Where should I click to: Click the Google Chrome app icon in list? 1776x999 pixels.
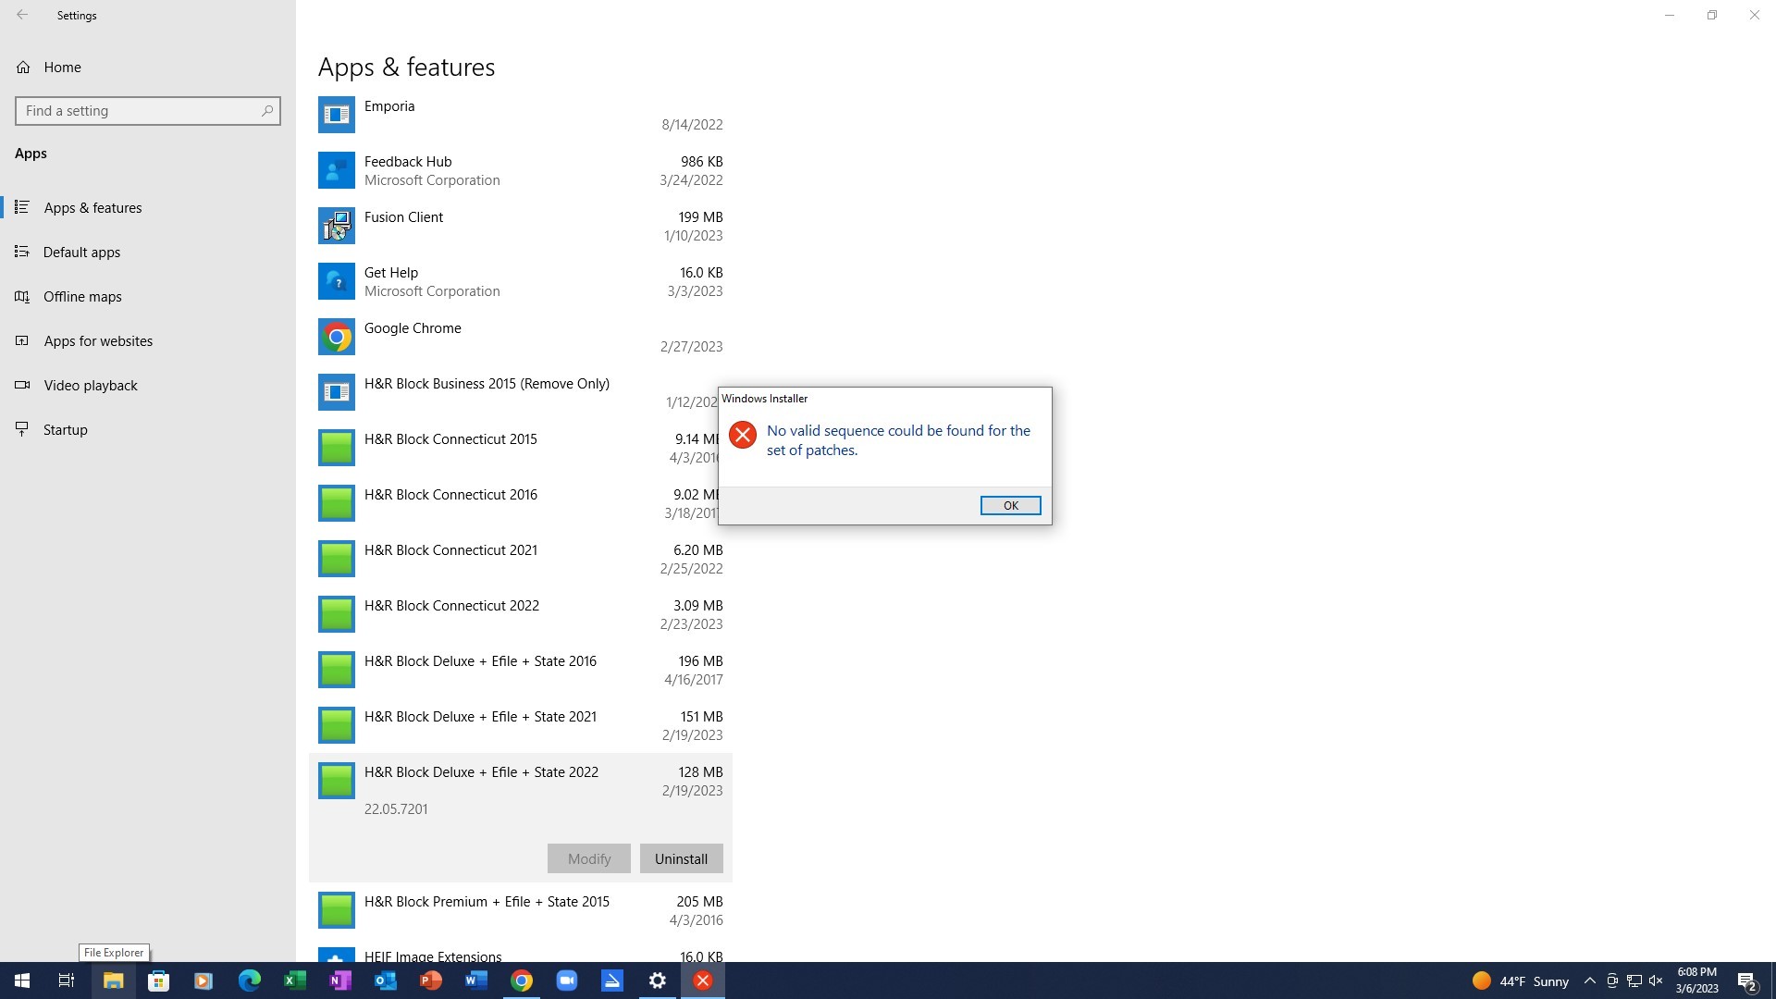tap(337, 337)
